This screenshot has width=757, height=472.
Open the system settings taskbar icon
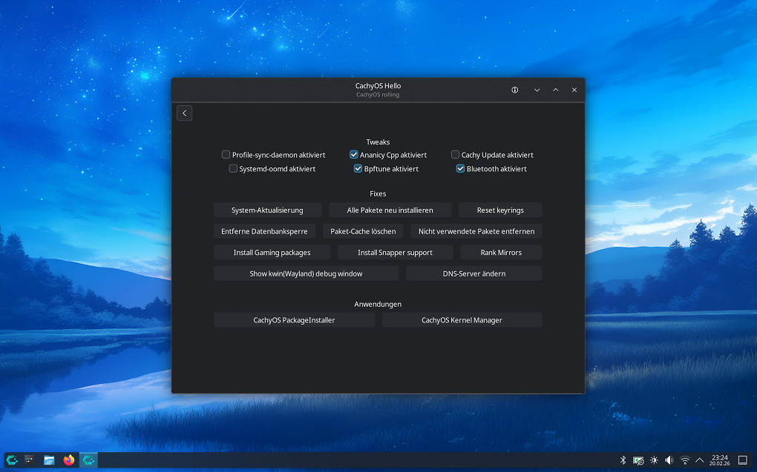30,460
